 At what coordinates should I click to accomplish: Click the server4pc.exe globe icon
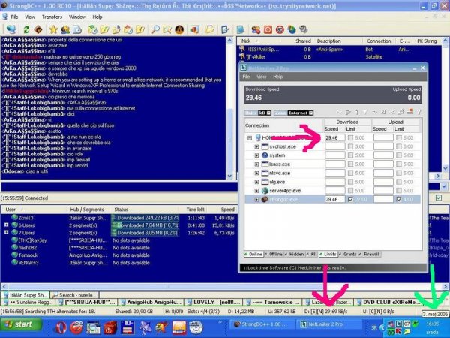265,191
